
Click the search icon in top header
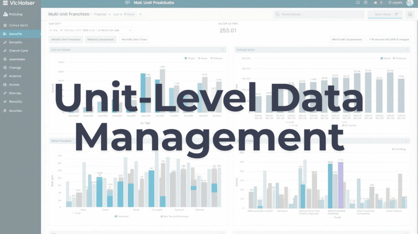pyautogui.click(x=358, y=3)
